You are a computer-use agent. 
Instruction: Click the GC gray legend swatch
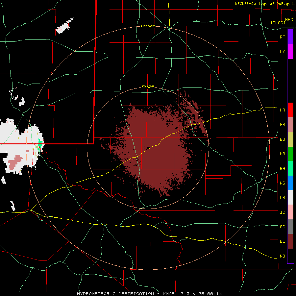point(290,227)
